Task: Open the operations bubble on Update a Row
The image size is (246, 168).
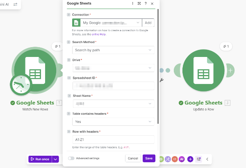Action: (x=226, y=46)
